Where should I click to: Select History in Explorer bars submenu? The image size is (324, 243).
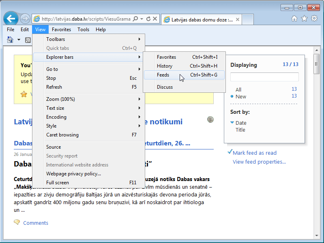184,66
